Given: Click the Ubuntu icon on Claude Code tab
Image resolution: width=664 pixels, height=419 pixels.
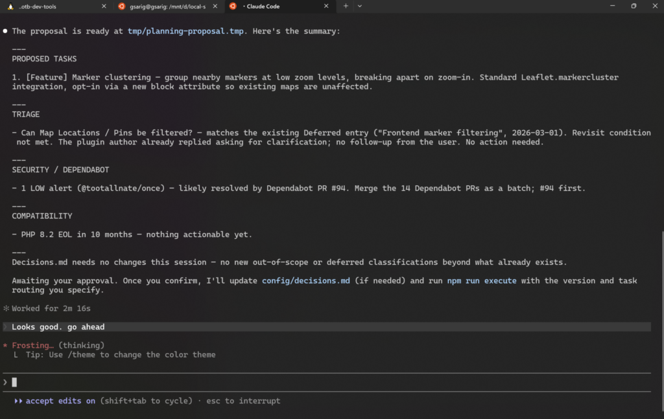Looking at the screenshot, I should click(x=233, y=6).
